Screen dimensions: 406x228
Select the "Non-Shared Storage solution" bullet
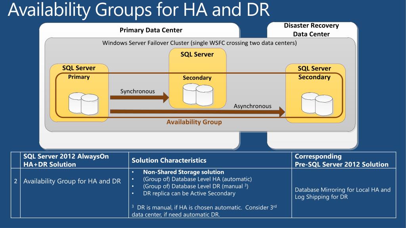[184, 172]
